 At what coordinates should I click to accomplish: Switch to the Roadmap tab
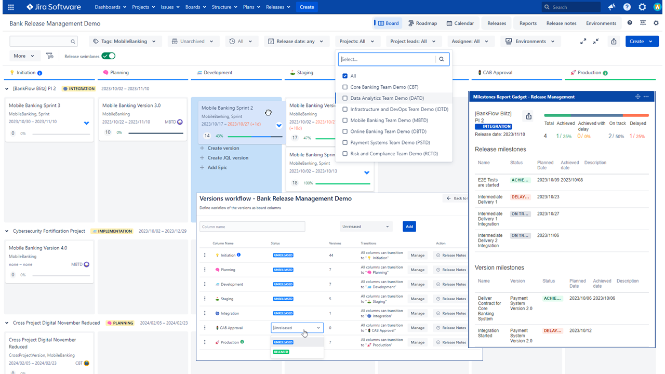point(422,23)
